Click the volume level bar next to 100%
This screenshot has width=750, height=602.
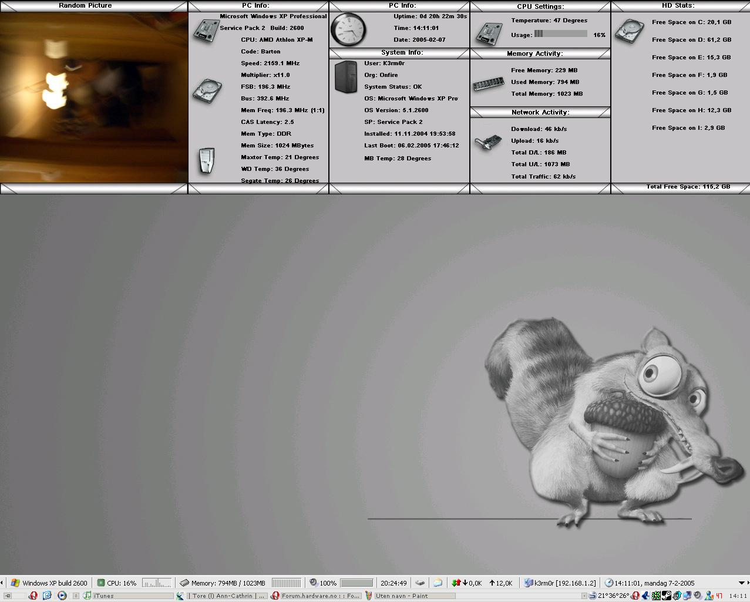[356, 583]
